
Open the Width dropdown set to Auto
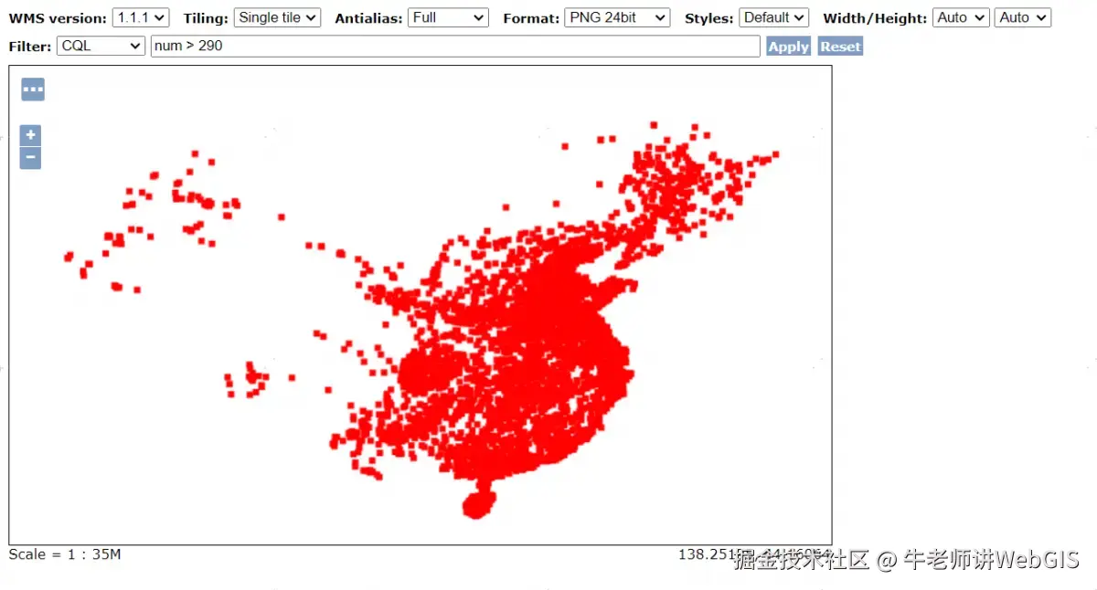pos(961,17)
